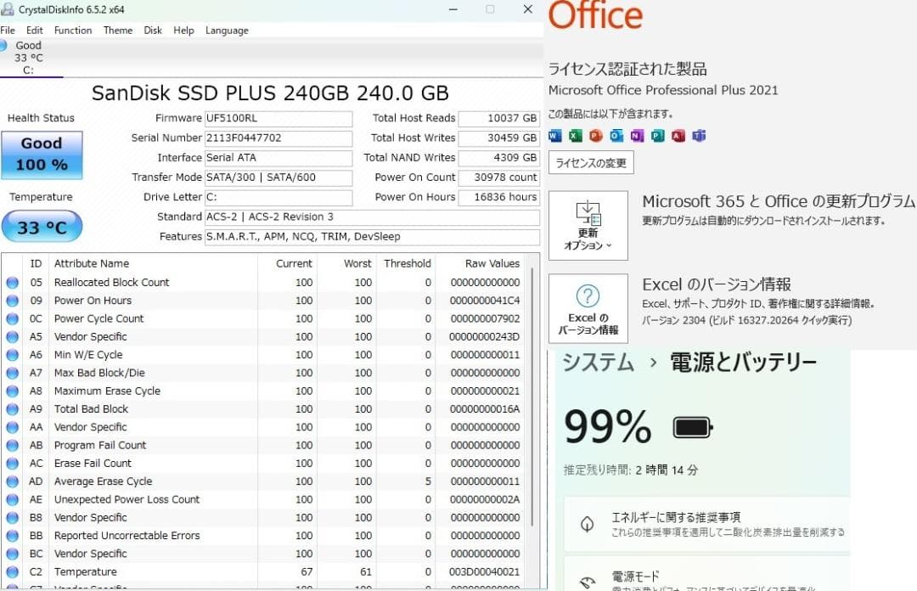Select the Microsoft Teams icon

point(699,136)
